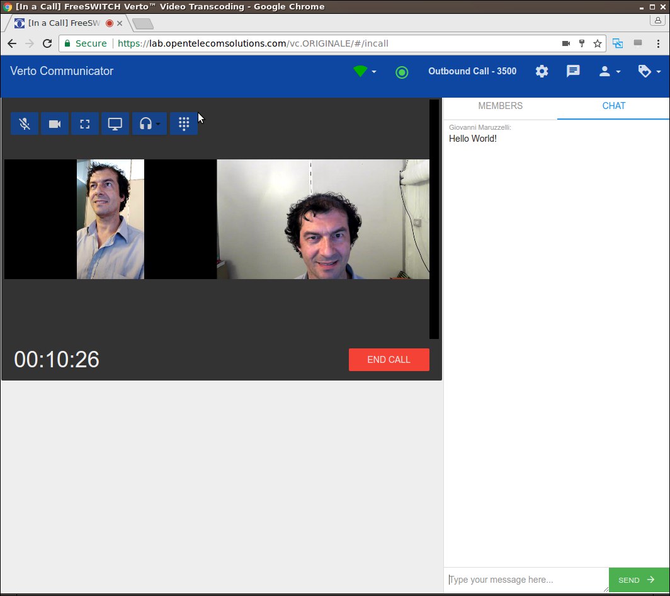
Task: Click the Chrome profile avatar button
Action: (657, 20)
